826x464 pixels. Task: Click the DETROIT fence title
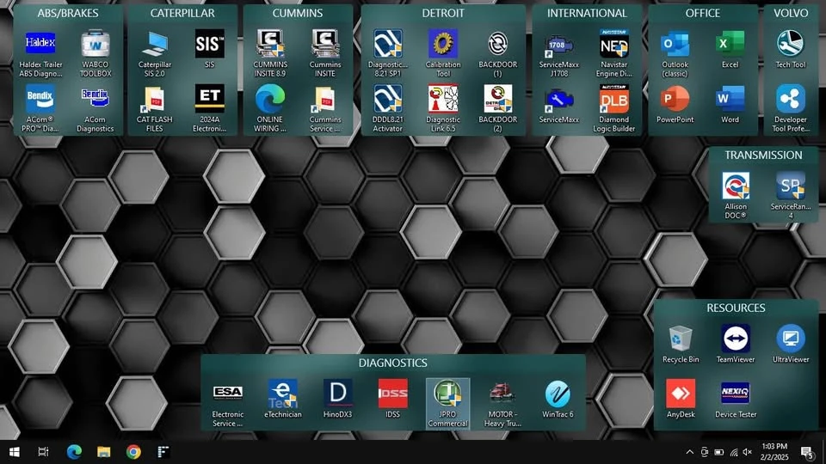tap(443, 13)
